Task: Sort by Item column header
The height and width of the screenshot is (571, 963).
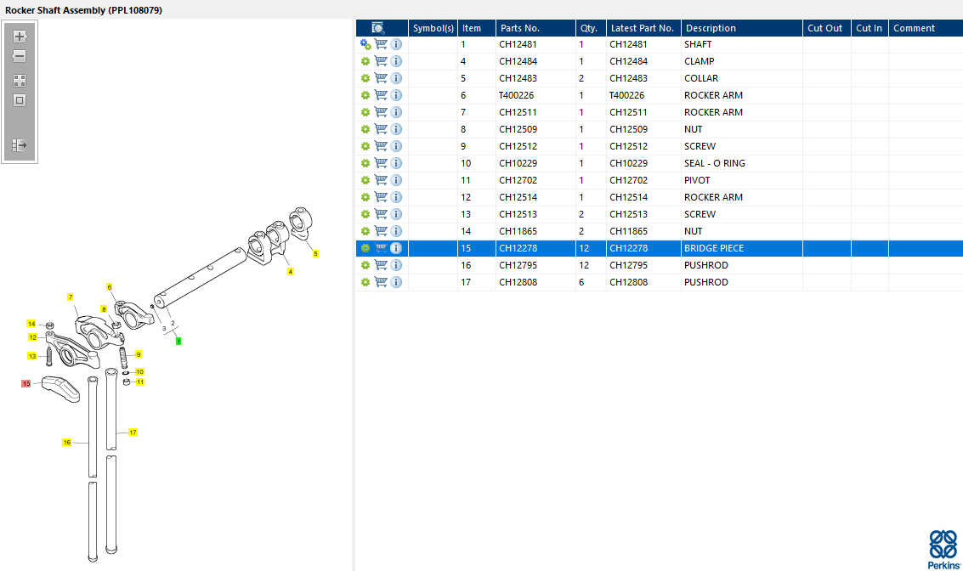Action: click(477, 28)
